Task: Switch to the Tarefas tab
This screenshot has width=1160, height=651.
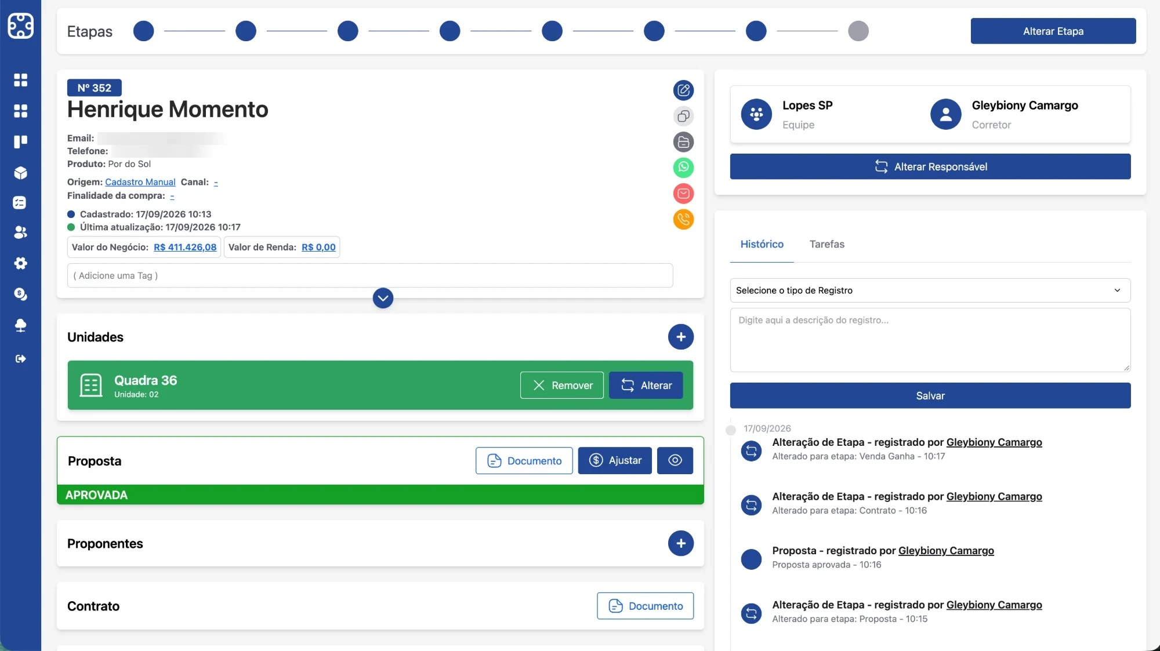Action: [x=826, y=244]
